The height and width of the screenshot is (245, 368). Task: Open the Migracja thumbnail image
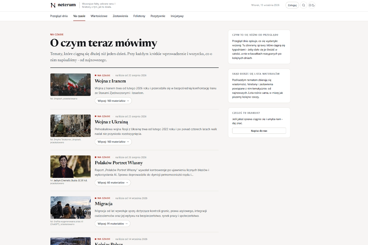[x=71, y=208]
